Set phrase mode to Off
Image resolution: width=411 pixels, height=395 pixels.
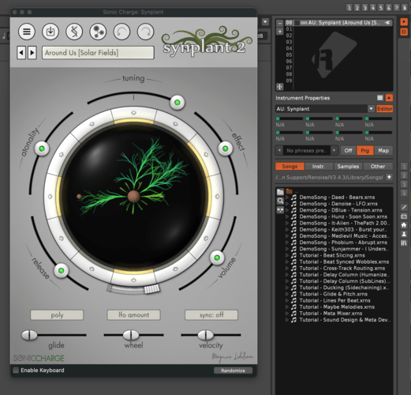tap(348, 151)
